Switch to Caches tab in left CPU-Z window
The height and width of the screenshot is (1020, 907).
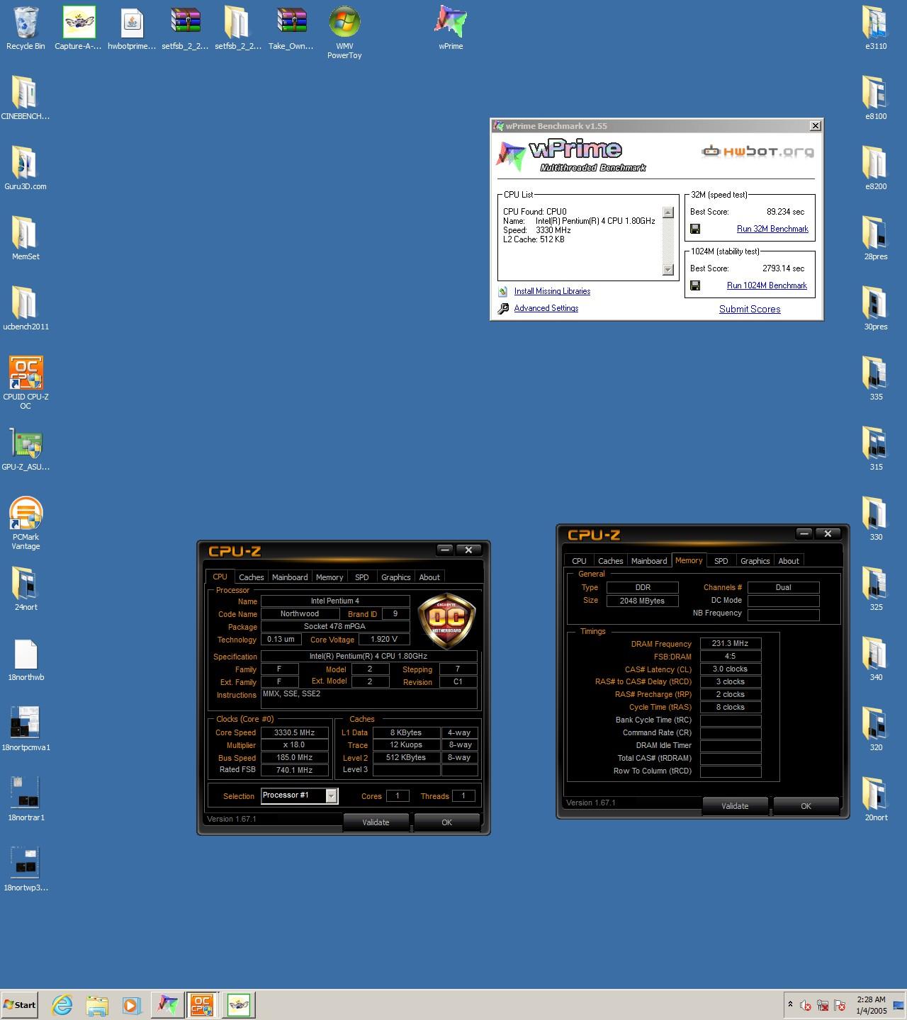[251, 577]
